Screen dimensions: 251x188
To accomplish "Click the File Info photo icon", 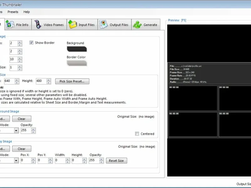I will [10, 24].
